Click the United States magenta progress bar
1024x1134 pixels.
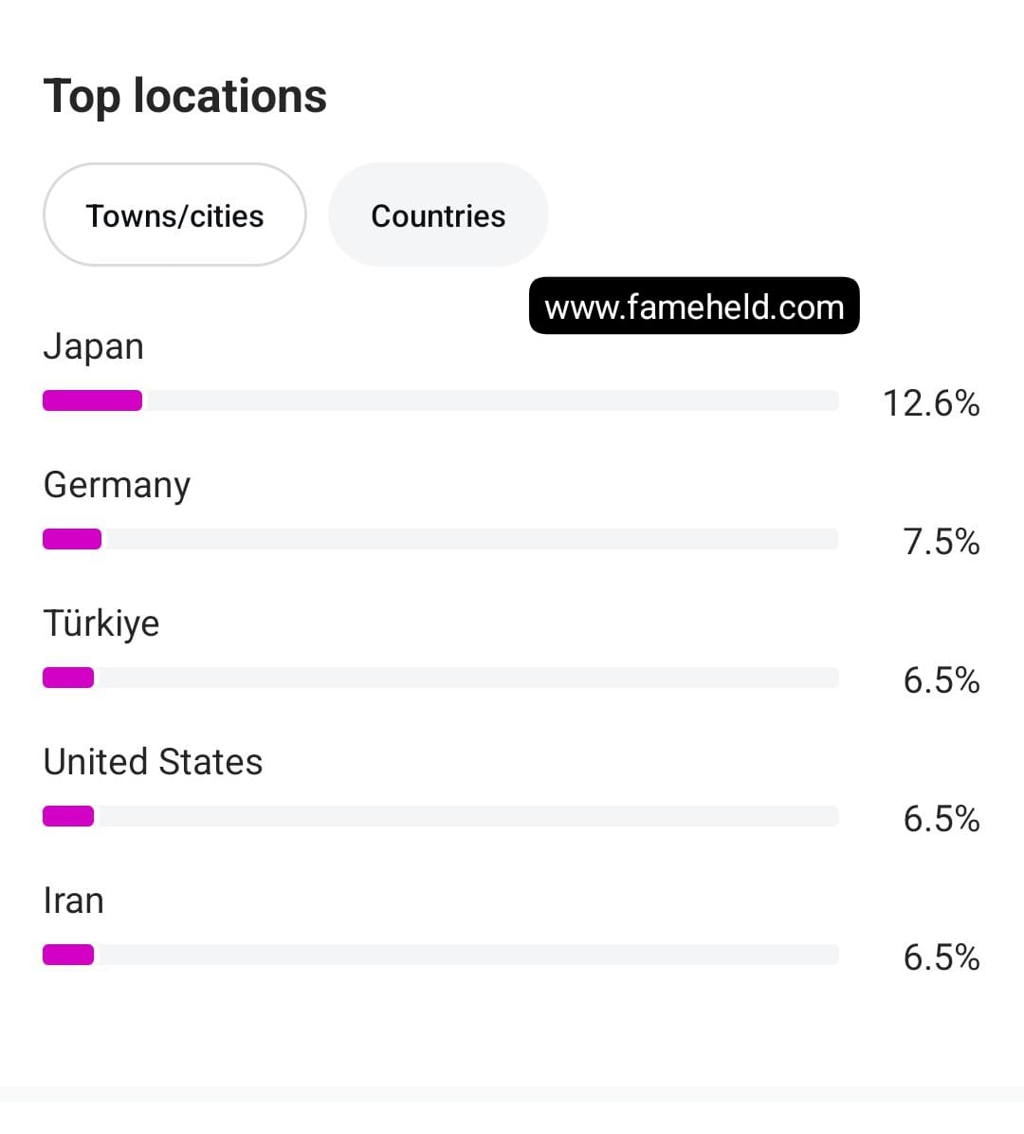(68, 816)
